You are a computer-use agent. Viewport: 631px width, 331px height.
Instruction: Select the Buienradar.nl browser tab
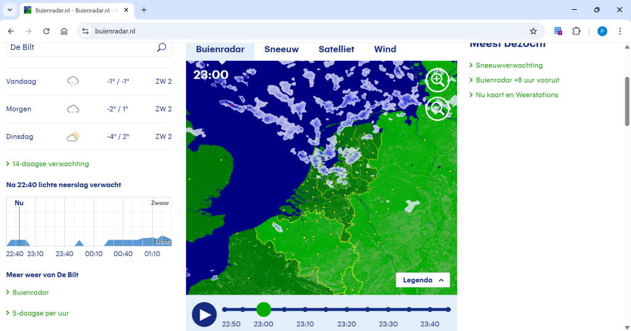coord(76,10)
